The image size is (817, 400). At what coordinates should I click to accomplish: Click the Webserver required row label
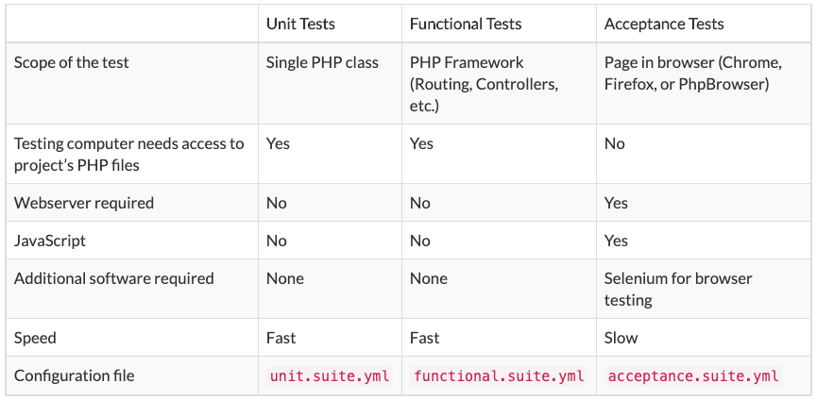(83, 202)
